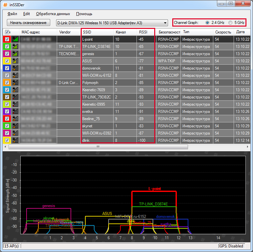Select the 5 GHz channel graph radio

(230, 23)
